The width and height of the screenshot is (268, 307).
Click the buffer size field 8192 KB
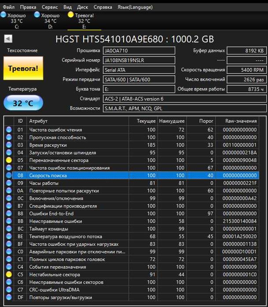(x=246, y=51)
